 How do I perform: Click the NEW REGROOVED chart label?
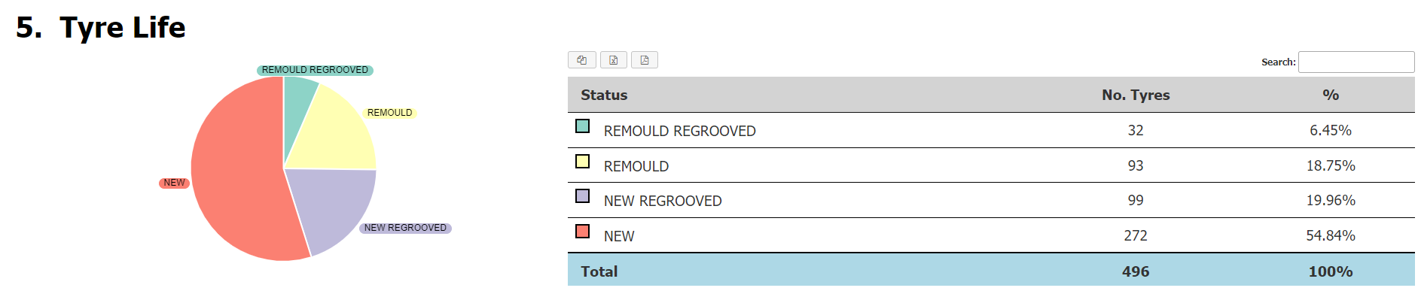click(x=405, y=228)
